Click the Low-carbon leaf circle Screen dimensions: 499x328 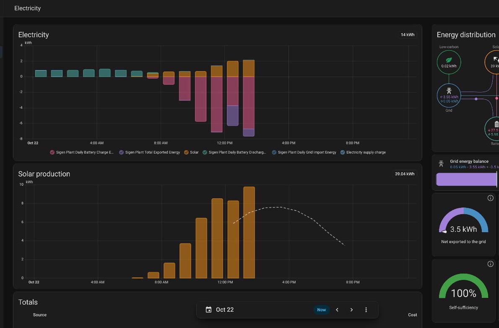[449, 62]
